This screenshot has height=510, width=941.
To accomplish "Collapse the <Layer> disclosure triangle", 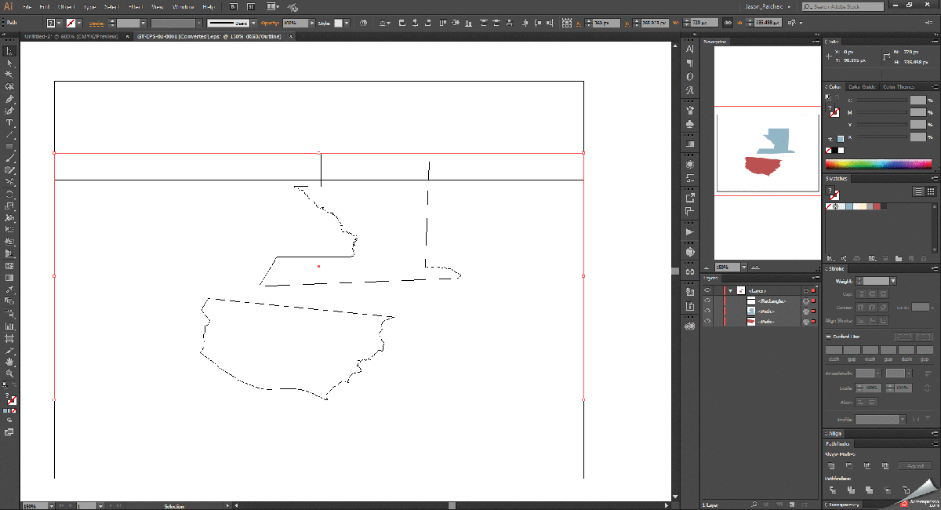I will (x=731, y=290).
